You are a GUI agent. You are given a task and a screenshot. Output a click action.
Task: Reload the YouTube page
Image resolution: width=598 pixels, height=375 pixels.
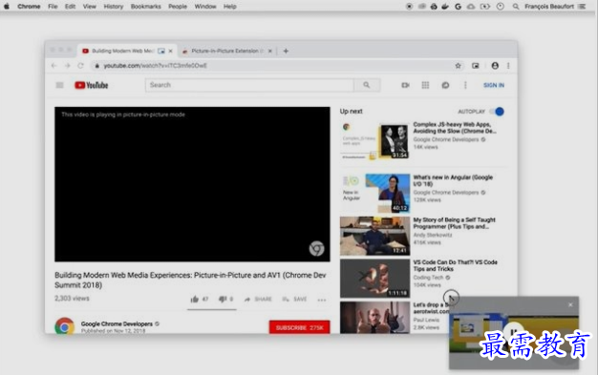[80, 66]
